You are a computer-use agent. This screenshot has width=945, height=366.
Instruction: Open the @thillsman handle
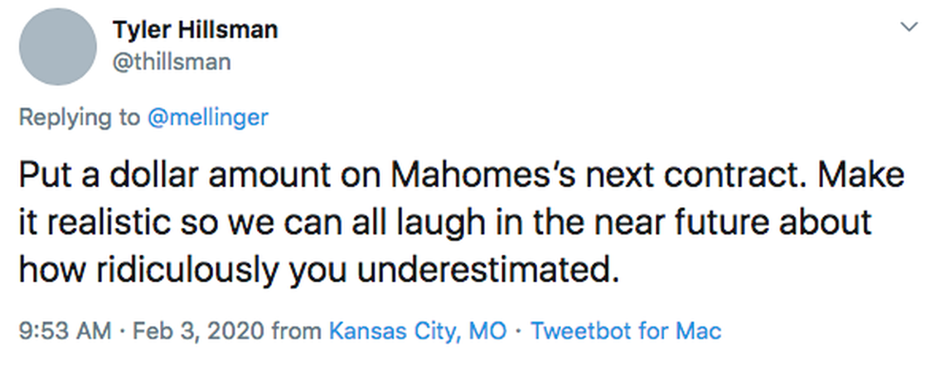click(x=172, y=62)
